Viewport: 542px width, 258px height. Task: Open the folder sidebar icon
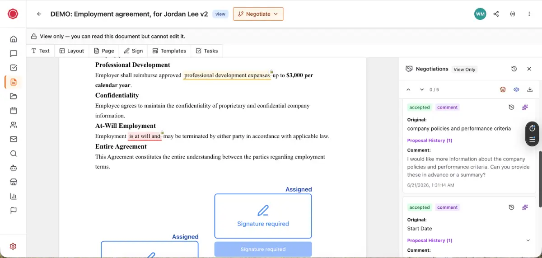14,96
